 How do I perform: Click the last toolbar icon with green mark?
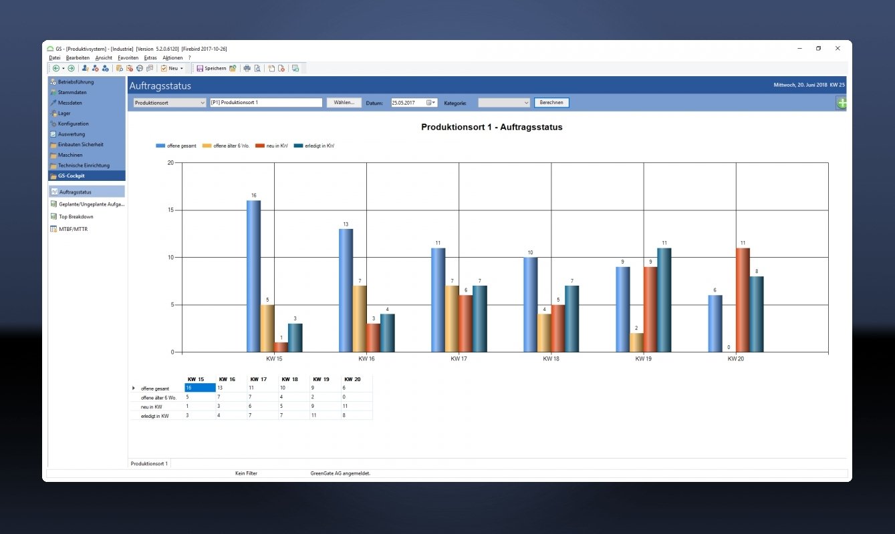coord(295,68)
